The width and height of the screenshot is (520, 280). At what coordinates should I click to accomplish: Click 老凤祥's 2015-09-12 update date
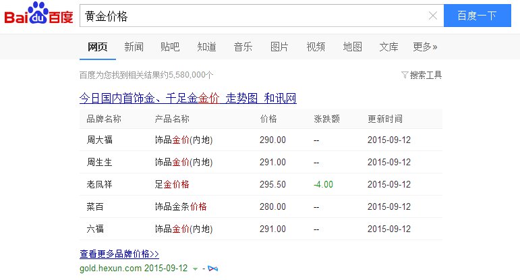[x=389, y=184]
